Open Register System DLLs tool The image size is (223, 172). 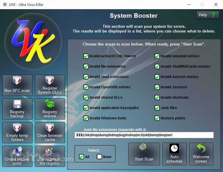[50, 85]
